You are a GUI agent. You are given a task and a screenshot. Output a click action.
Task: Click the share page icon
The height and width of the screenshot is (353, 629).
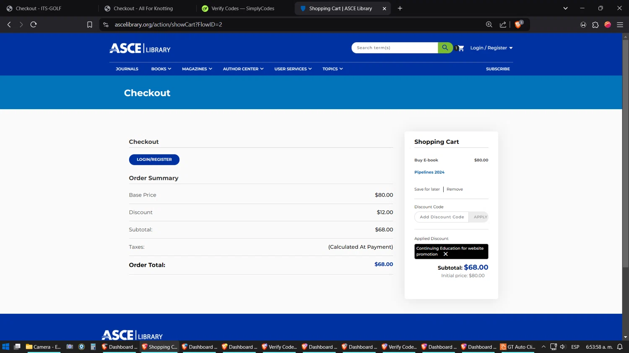click(503, 25)
